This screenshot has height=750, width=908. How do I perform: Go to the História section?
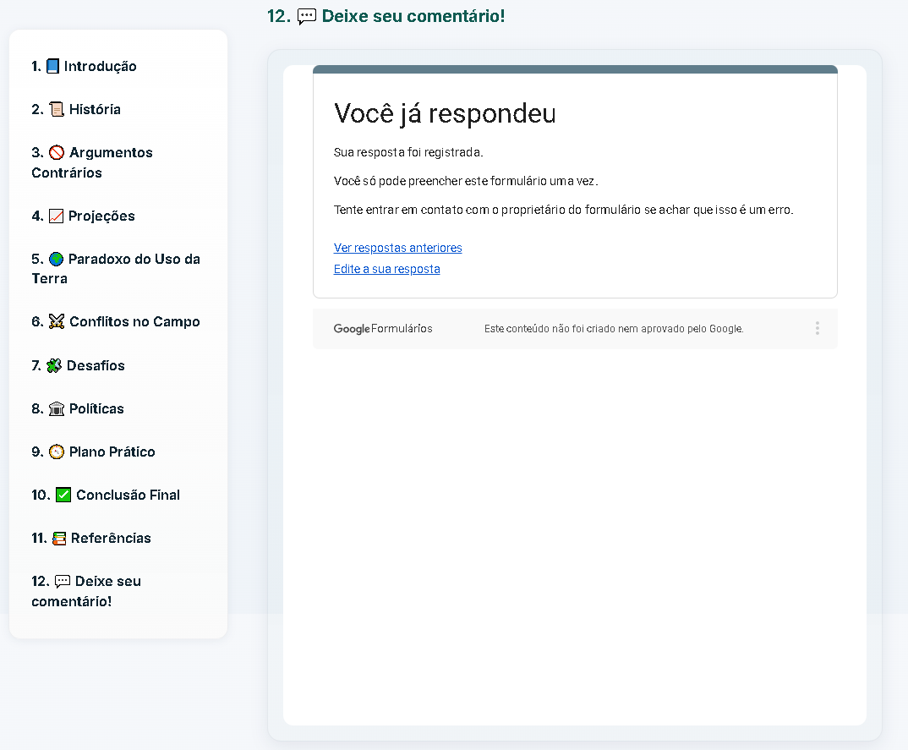click(76, 109)
